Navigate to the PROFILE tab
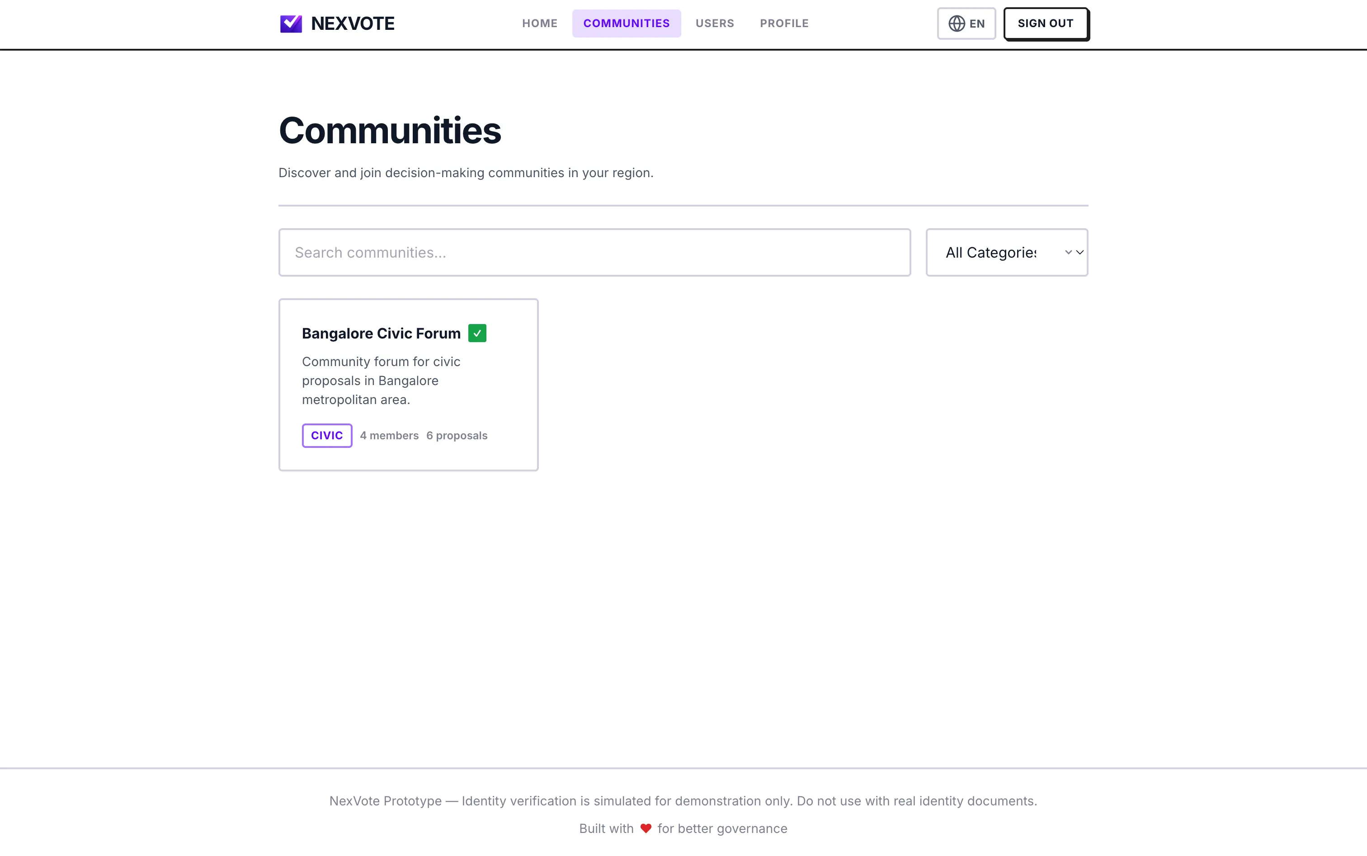 (x=784, y=23)
